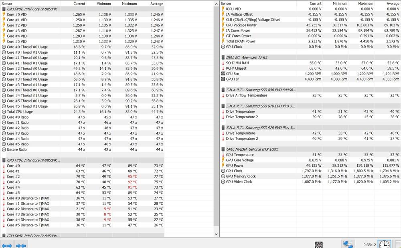Click the lightning icon beside Core #0 VID
The height and width of the screenshot is (248, 401).
click(4, 14)
